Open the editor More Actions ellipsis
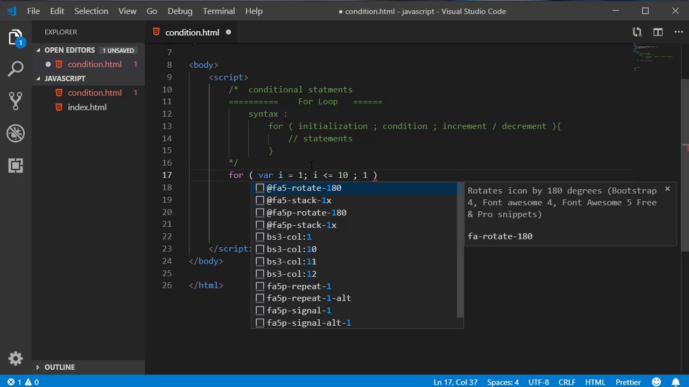Screen dimensions: 689x387 click(678, 32)
